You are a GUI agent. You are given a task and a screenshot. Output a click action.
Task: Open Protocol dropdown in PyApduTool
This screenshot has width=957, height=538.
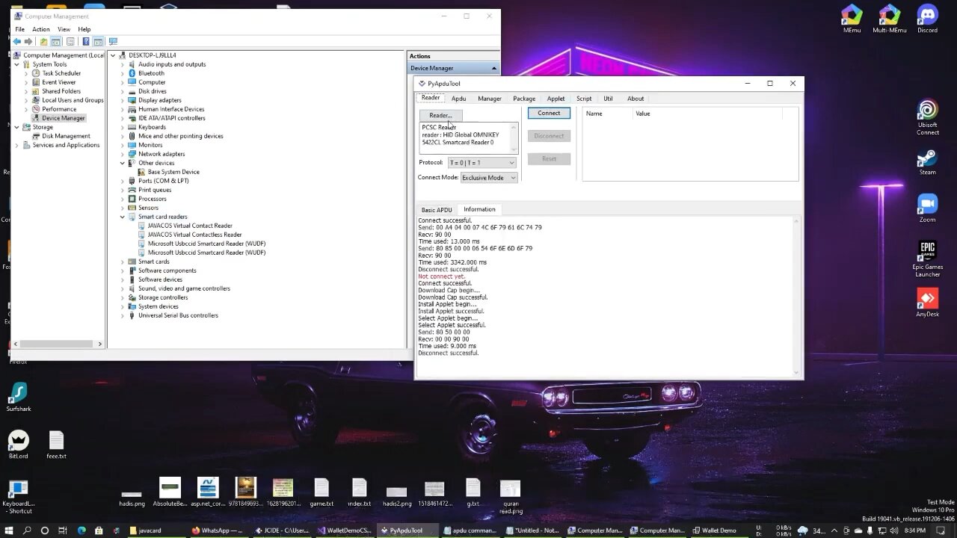482,163
